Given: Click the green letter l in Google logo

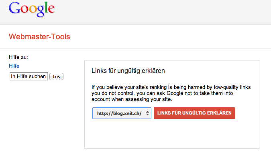Looking at the screenshot, I should tap(46, 7).
